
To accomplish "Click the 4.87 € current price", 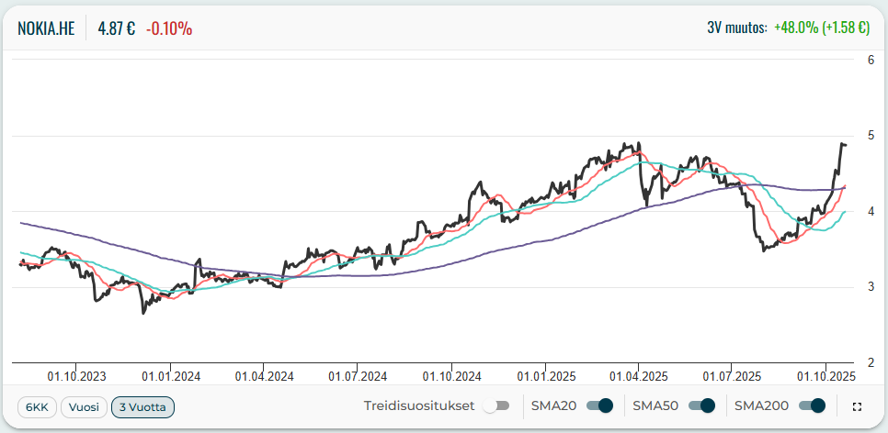I will (x=117, y=28).
